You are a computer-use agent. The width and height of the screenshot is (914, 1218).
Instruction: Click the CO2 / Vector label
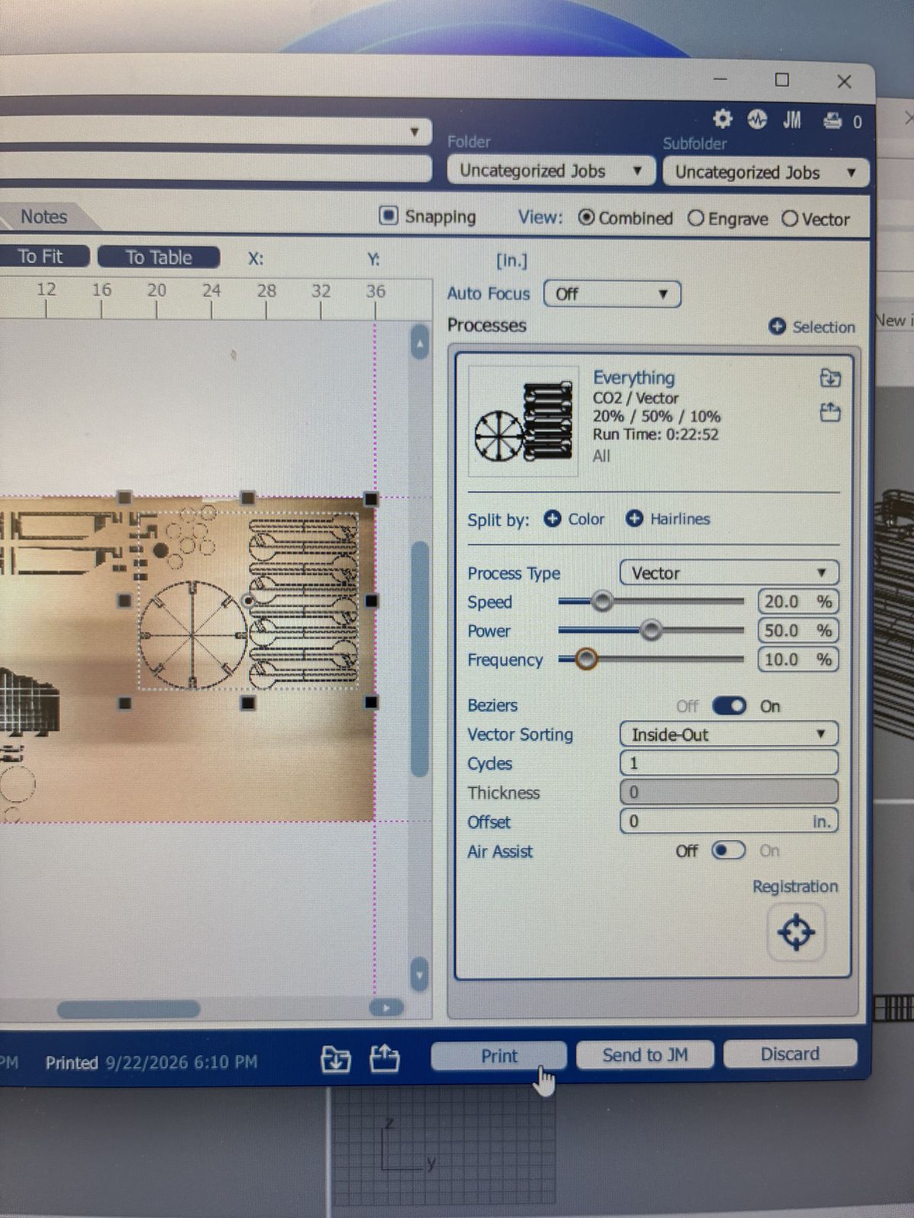click(635, 398)
